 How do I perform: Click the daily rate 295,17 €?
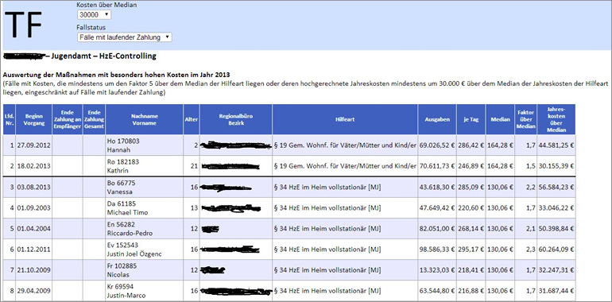(471, 250)
